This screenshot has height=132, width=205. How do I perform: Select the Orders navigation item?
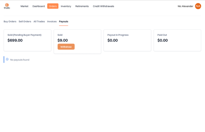(x=53, y=6)
